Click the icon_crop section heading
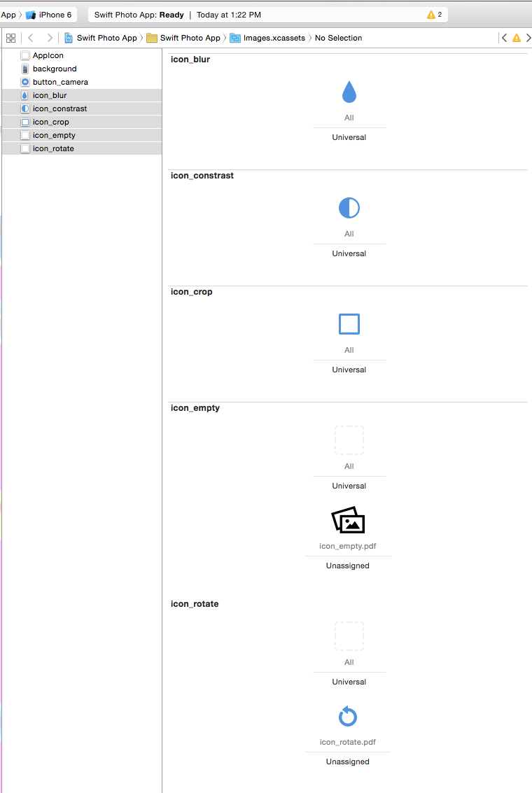This screenshot has height=793, width=532. 191,292
